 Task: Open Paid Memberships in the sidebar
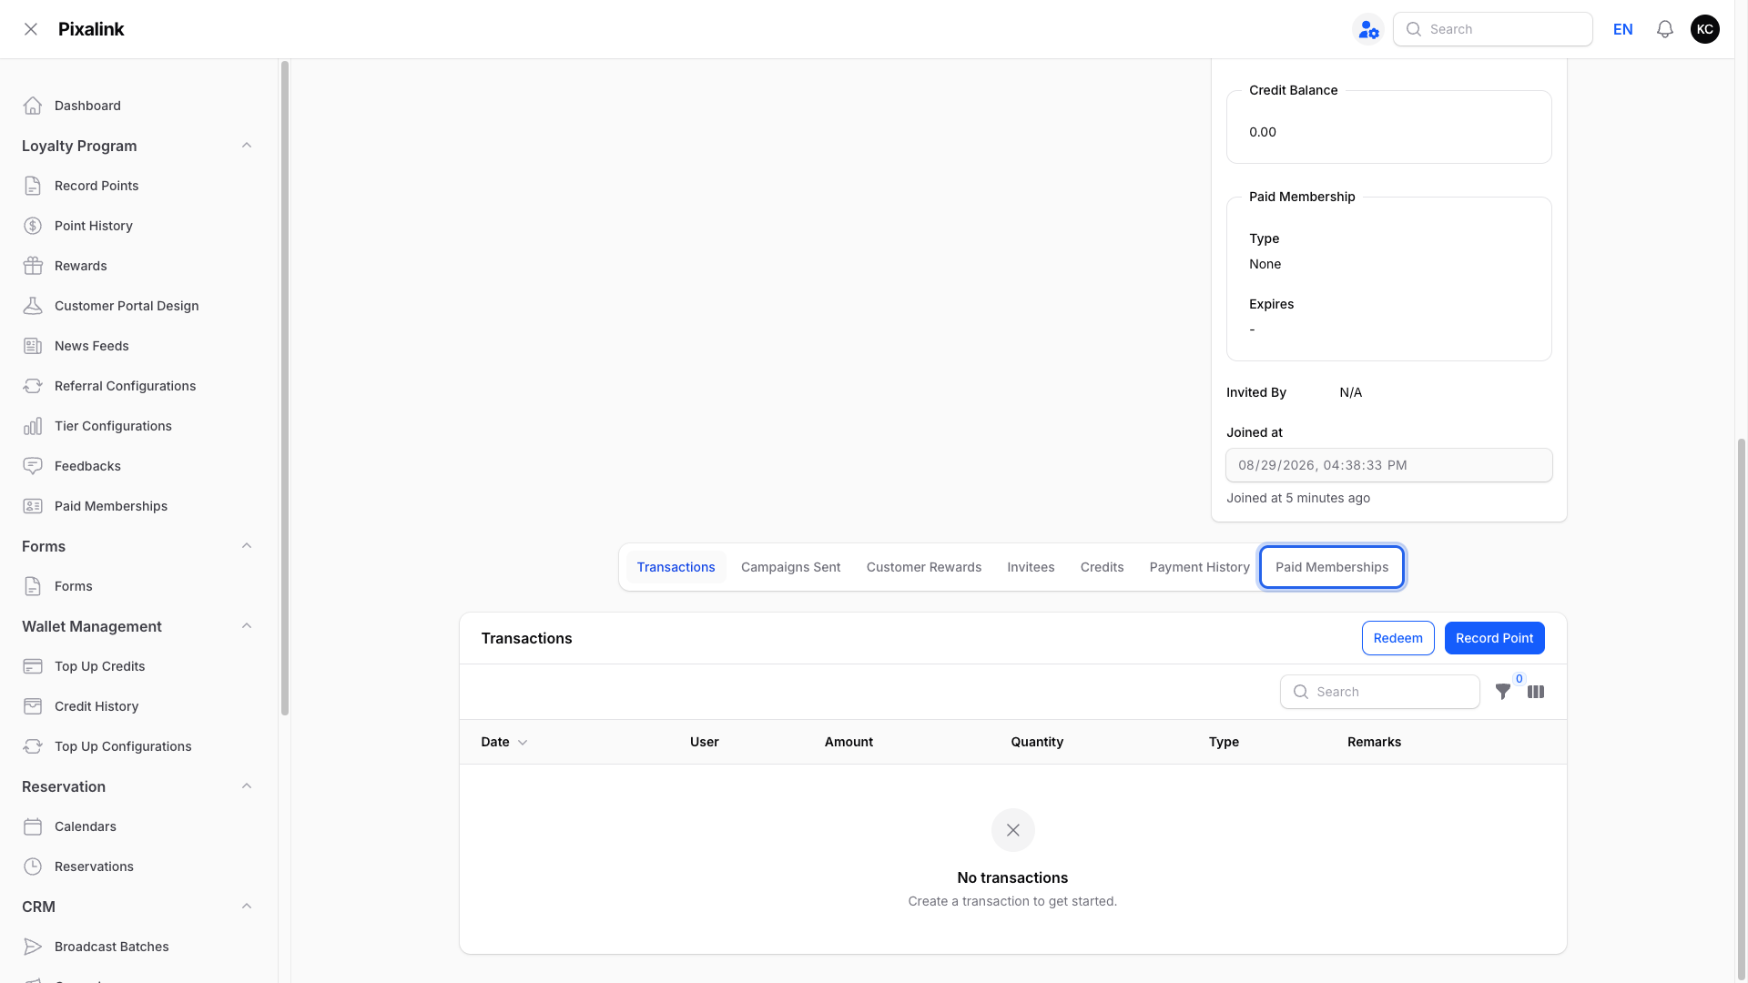click(137, 506)
